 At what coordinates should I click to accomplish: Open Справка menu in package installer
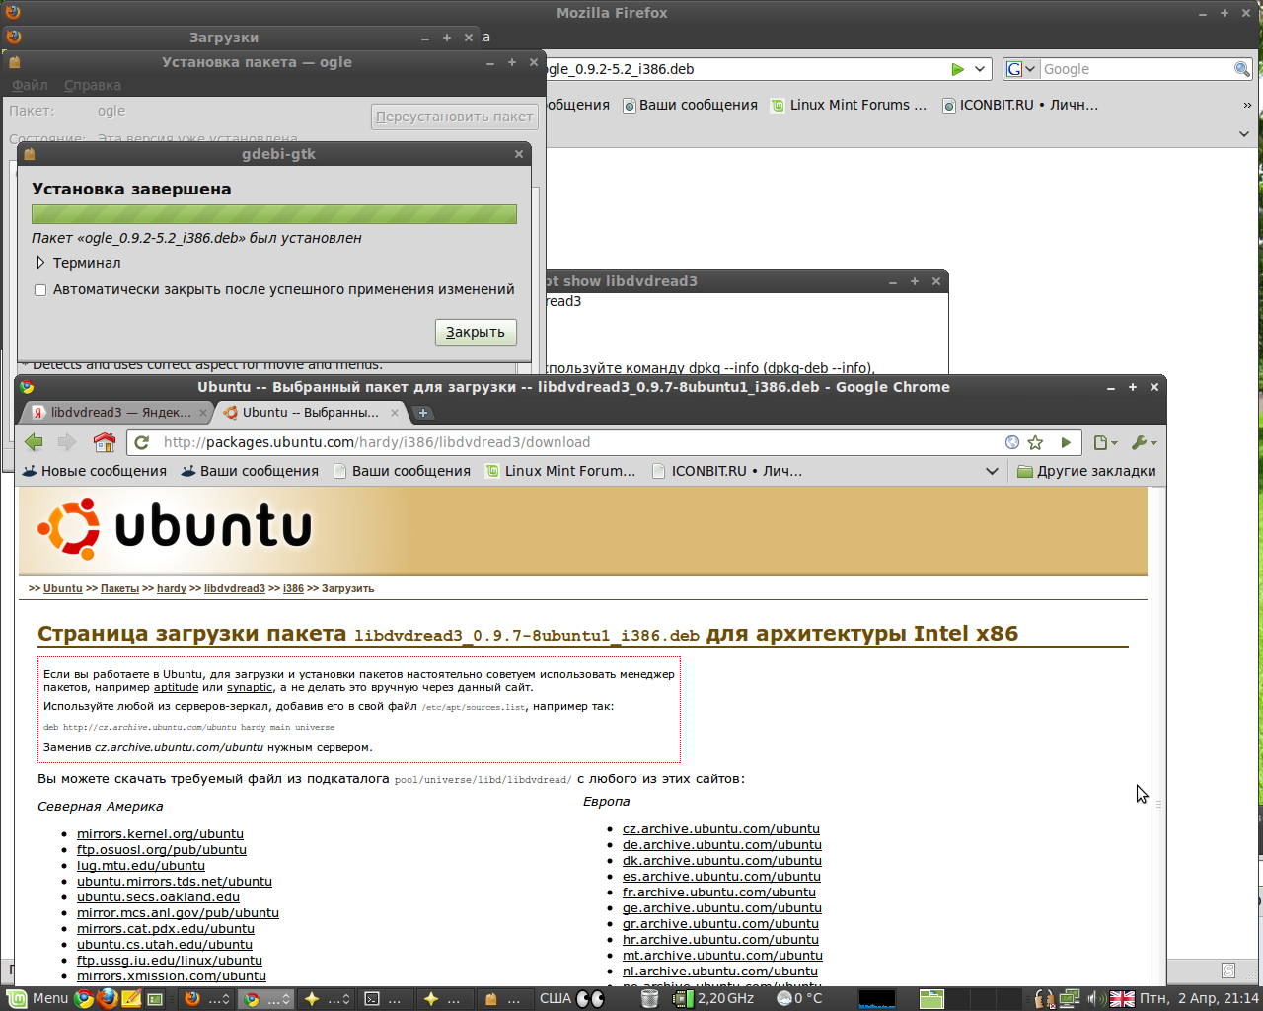pos(93,85)
